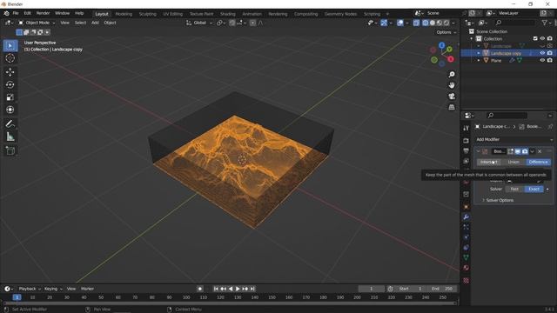Viewport: 557px width, 313px height.
Task: Choose Difference boolean operation
Action: 538,163
